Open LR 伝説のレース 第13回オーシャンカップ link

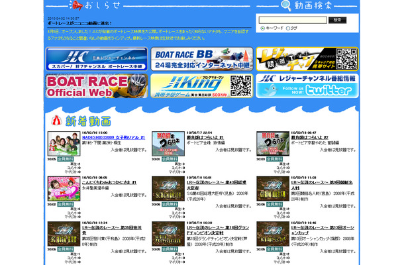click(x=323, y=230)
